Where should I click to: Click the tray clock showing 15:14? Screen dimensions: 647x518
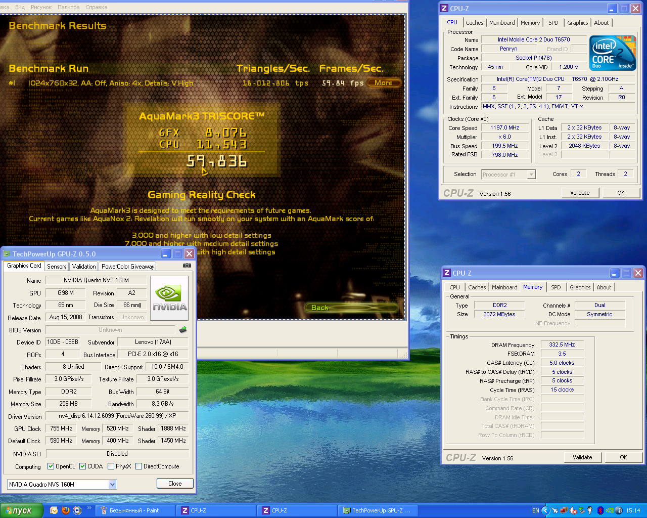tap(633, 510)
